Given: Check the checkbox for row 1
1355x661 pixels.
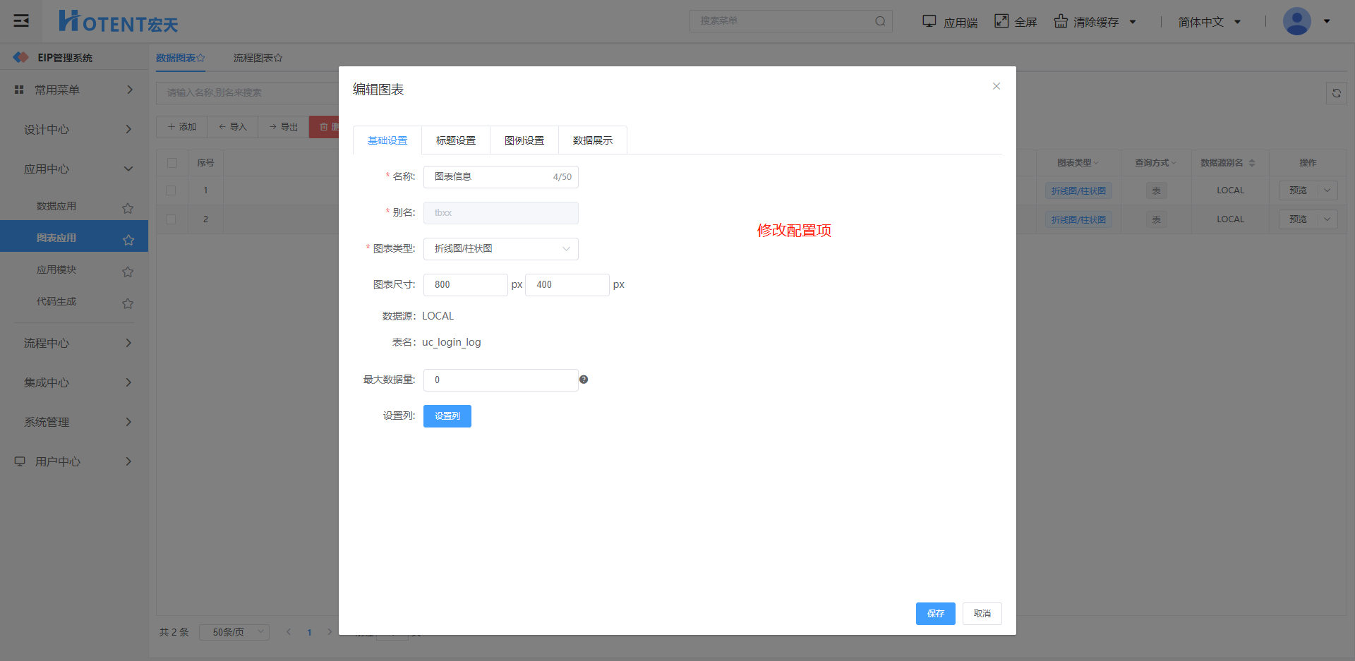Looking at the screenshot, I should (x=171, y=190).
